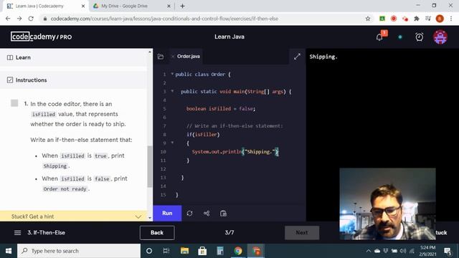Screen dimensions: 459x258
Task: Click the Codecademy PRO logo
Action: pyautogui.click(x=42, y=37)
